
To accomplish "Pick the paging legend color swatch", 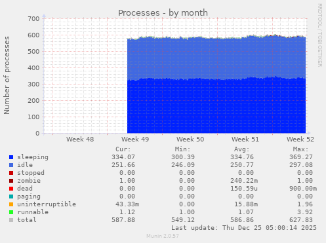I will [11, 196].
